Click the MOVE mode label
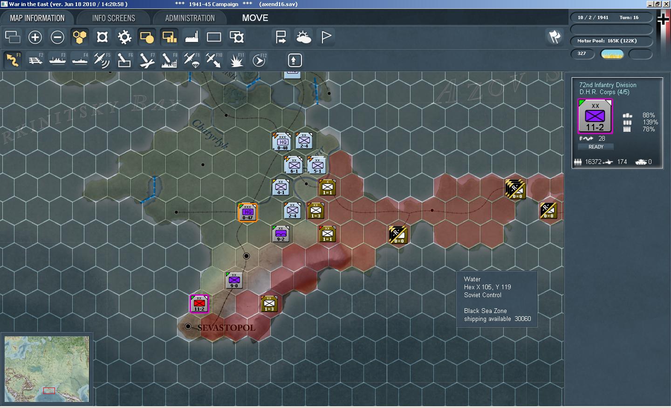Viewport: 671px width, 408px height. click(255, 18)
